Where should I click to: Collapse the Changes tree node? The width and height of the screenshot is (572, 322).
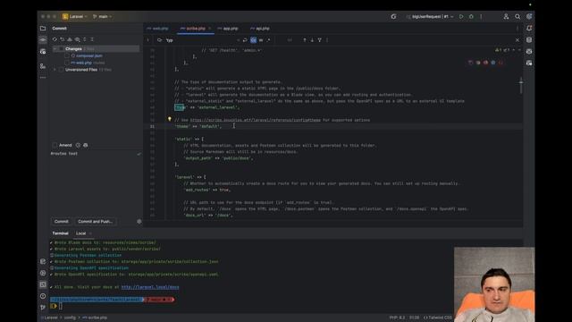55,48
